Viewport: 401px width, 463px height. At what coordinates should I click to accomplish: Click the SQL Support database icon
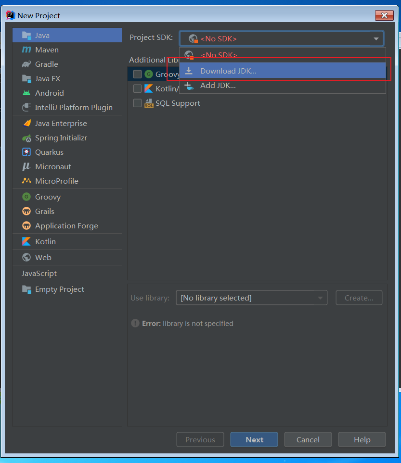[149, 103]
